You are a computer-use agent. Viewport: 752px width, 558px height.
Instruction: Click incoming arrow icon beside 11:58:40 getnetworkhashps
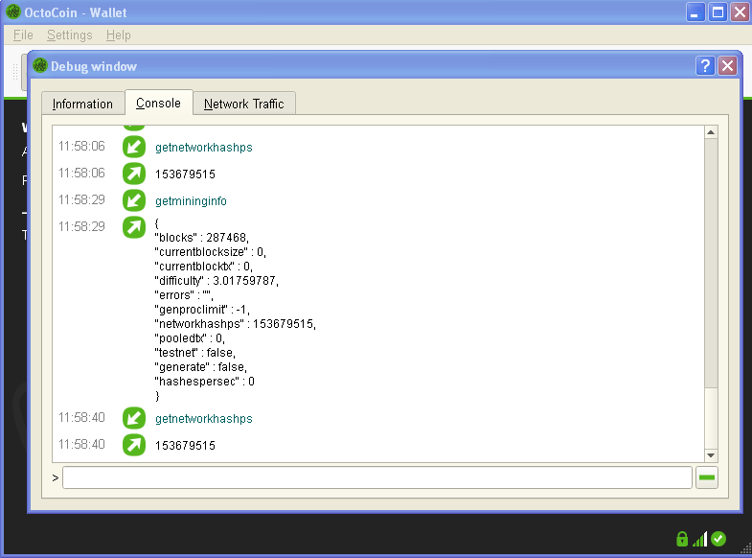(134, 418)
